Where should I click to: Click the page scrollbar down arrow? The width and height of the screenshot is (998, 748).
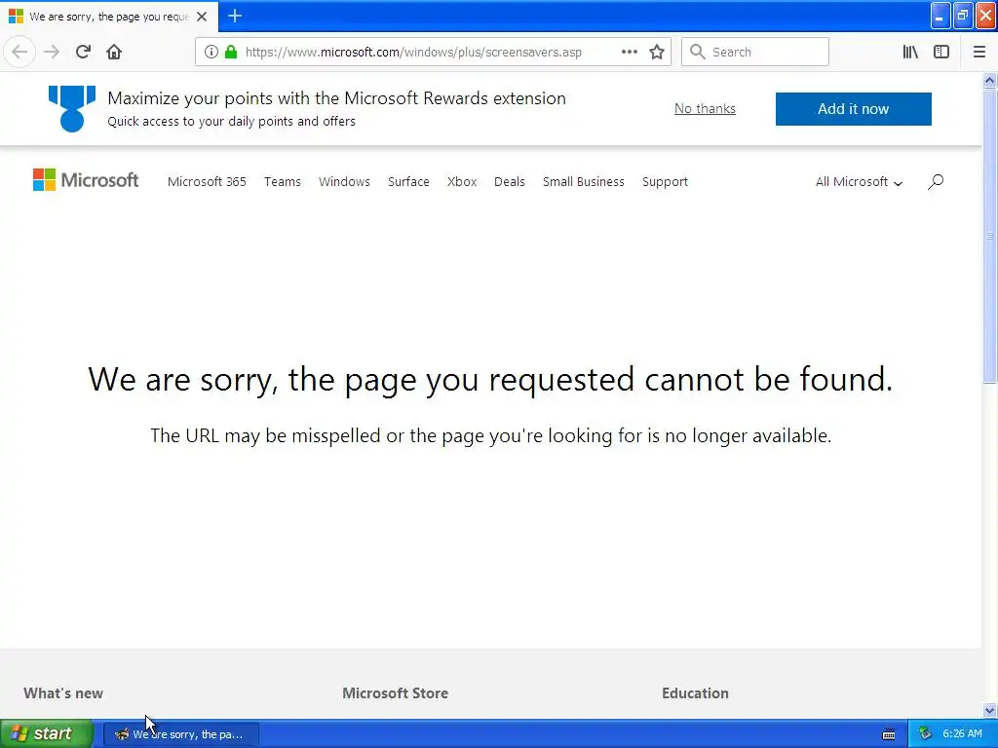989,710
